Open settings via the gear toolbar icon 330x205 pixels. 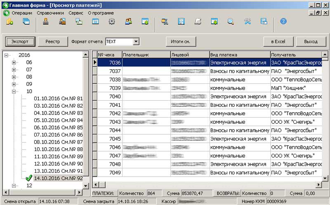tap(112, 22)
